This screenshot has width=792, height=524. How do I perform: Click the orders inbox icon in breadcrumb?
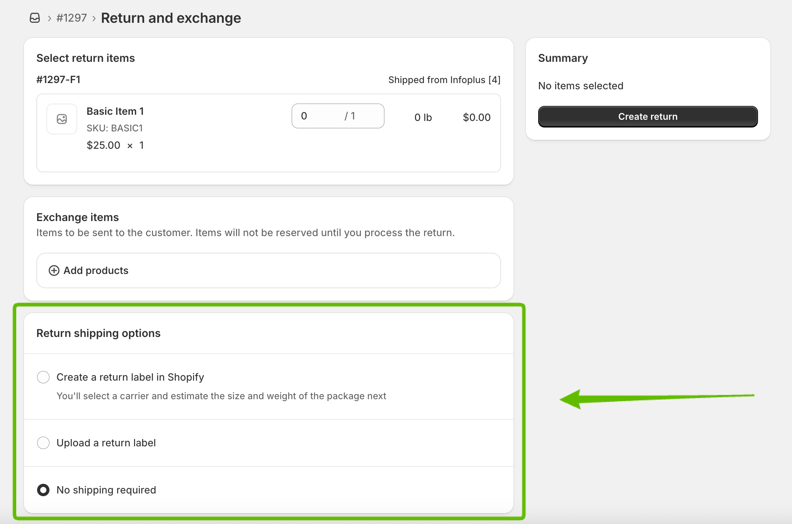pos(35,18)
